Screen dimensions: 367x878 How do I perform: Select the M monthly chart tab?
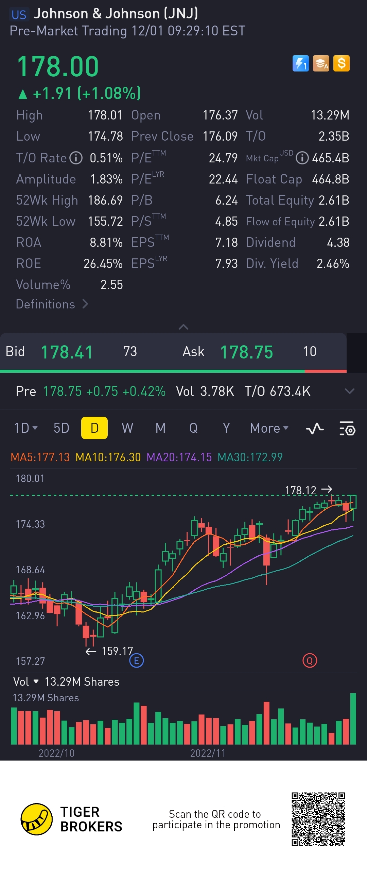click(160, 428)
